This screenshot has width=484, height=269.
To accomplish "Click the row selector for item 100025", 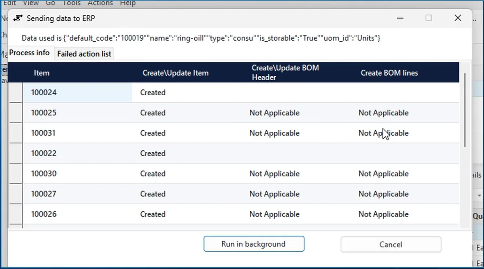I will click(15, 113).
